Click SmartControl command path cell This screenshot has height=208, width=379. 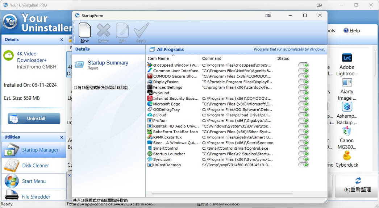[x=235, y=149]
